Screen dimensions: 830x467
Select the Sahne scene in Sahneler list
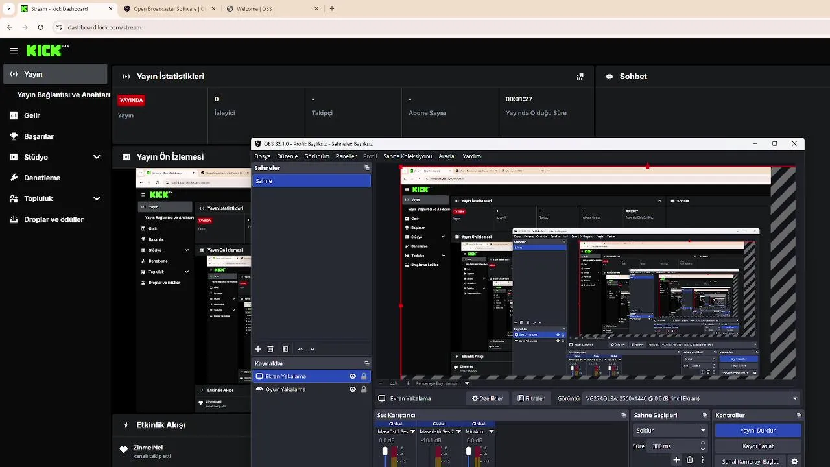311,181
